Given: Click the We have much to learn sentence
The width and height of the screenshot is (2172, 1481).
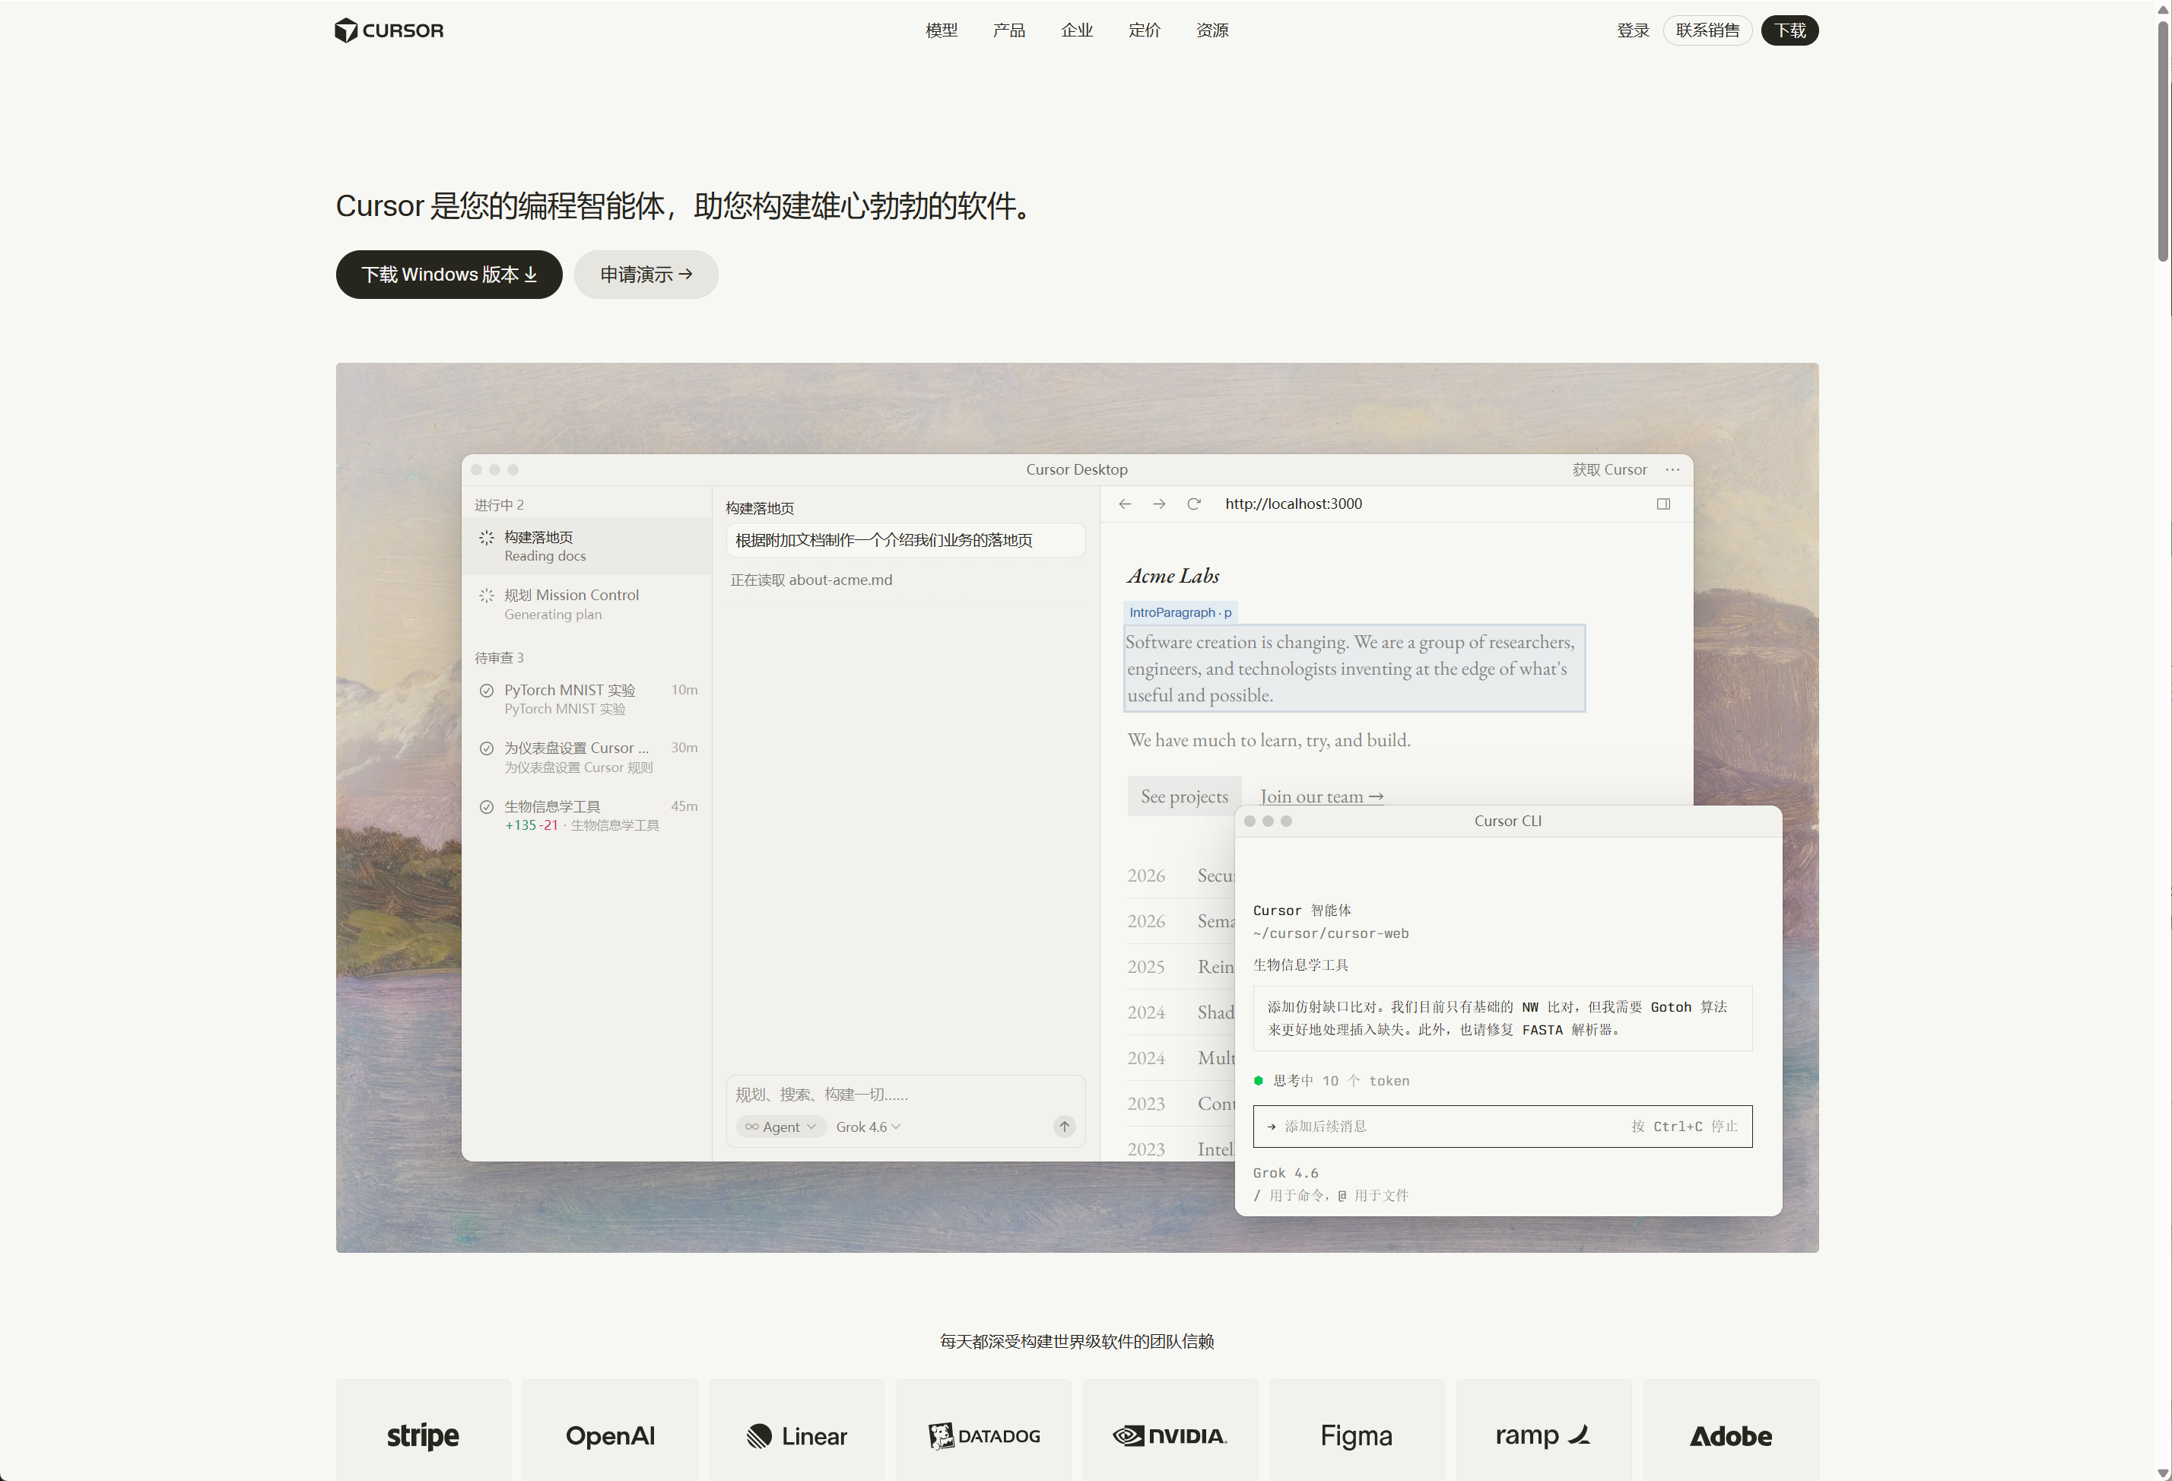Looking at the screenshot, I should (x=1269, y=741).
